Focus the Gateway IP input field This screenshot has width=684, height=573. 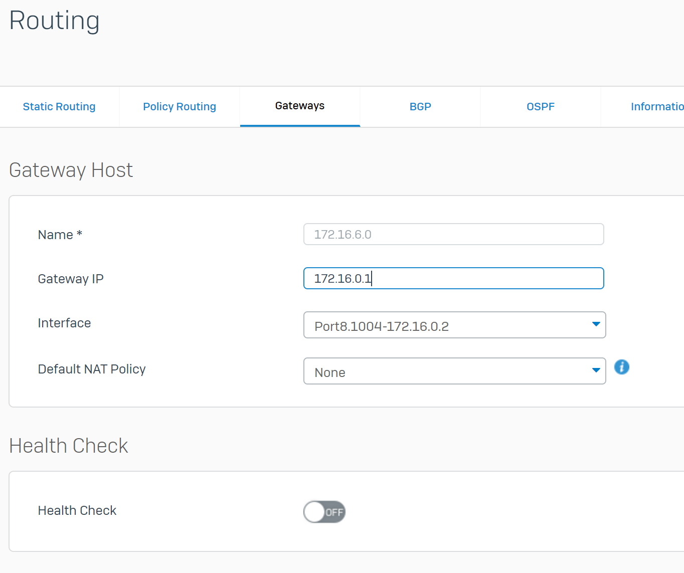[x=453, y=279]
